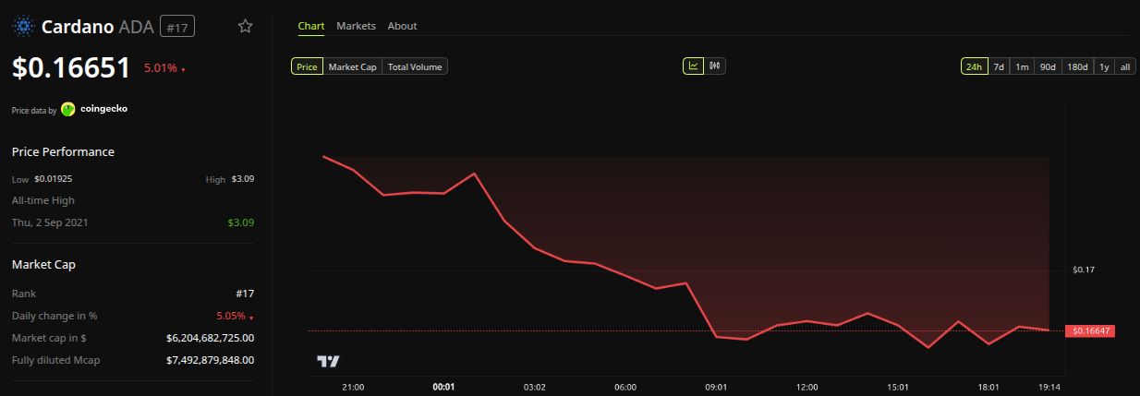
Task: Click the Price Performance heading
Action: [63, 152]
